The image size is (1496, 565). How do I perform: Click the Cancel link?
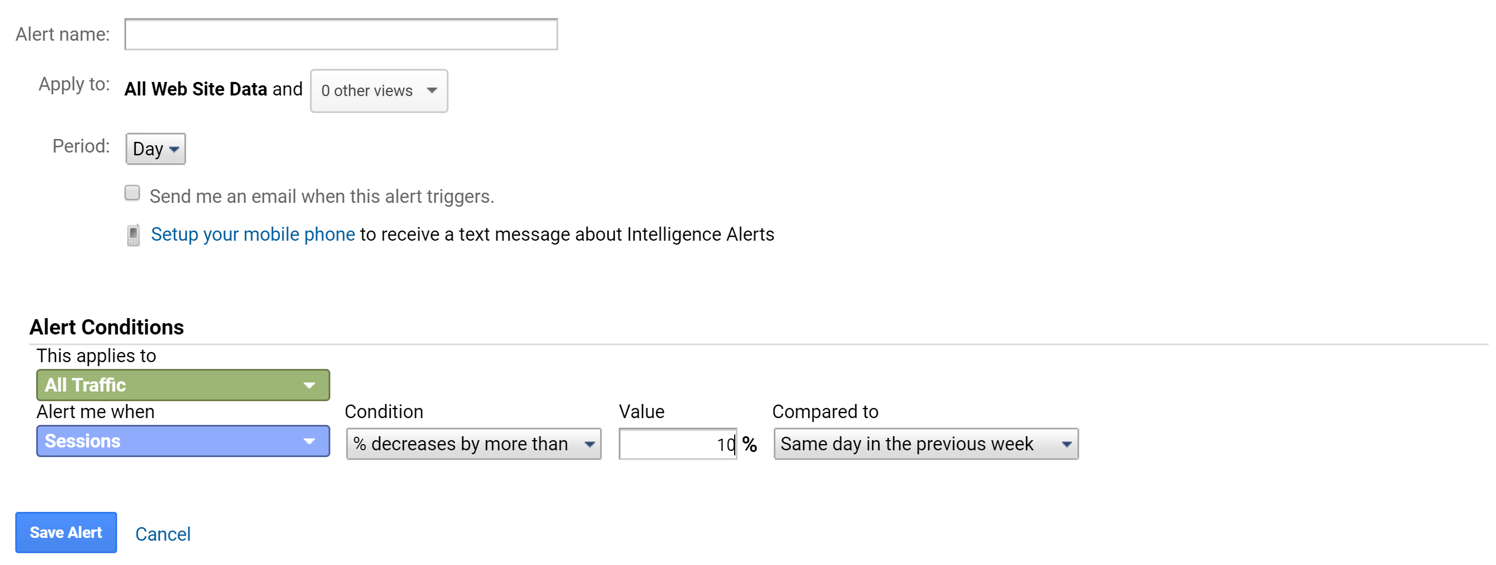pyautogui.click(x=163, y=533)
